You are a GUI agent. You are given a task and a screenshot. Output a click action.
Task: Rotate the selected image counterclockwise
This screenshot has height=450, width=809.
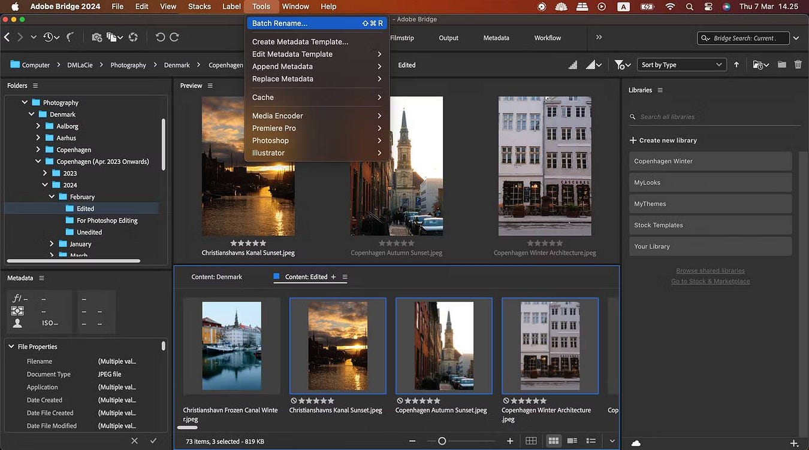coord(159,37)
